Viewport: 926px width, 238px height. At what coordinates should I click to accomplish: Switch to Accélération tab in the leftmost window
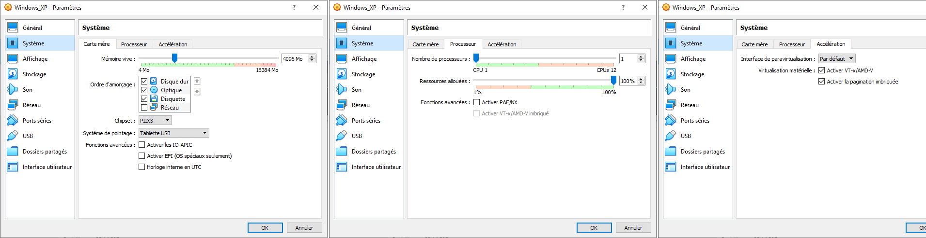[173, 44]
